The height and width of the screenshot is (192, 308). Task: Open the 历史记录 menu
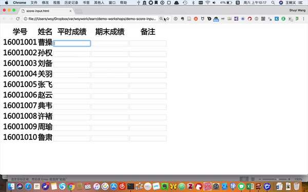pos(71,3)
